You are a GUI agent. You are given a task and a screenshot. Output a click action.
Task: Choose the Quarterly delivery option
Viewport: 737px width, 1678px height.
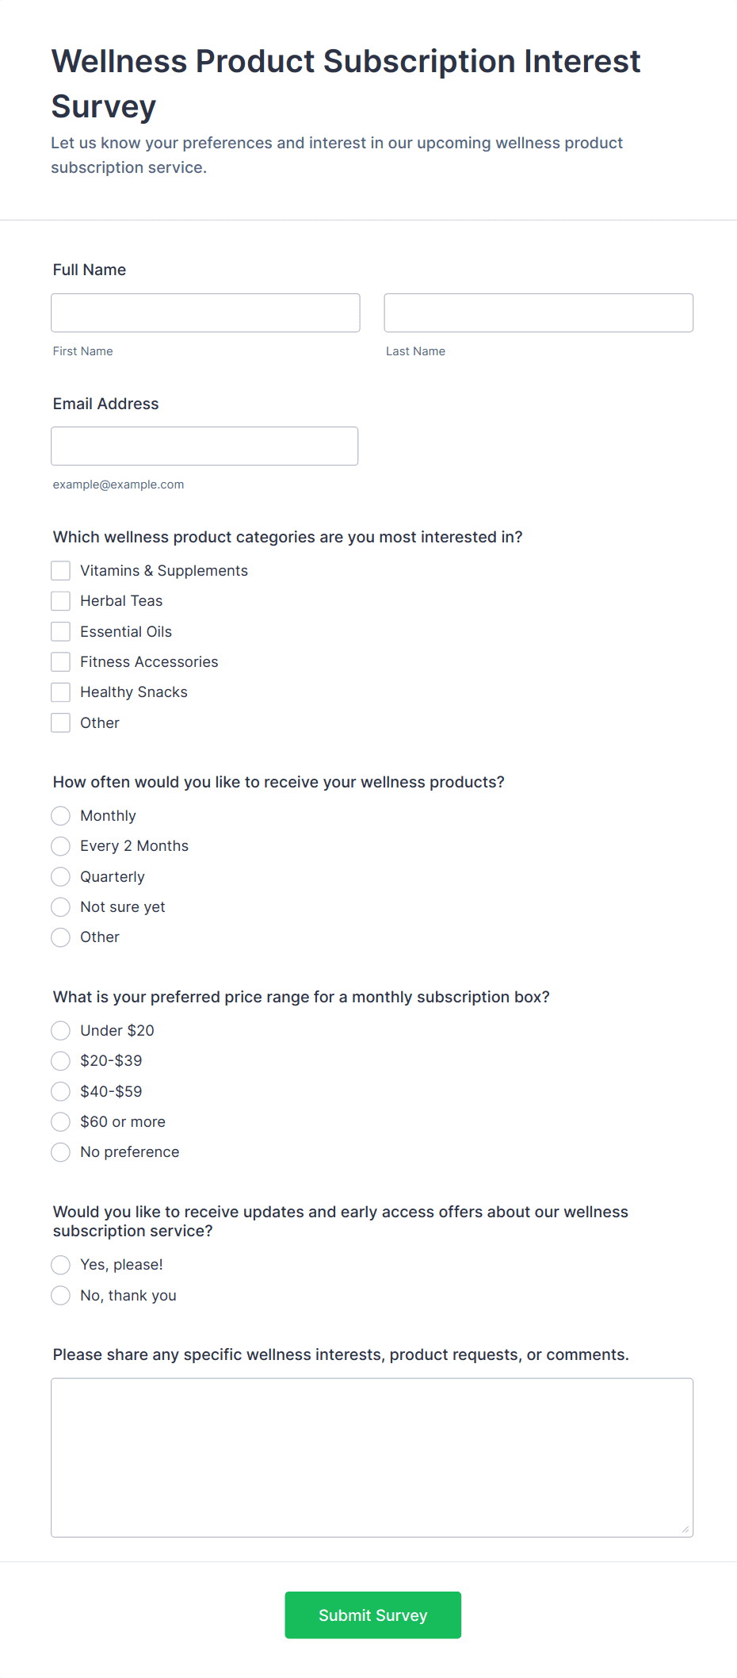(60, 876)
